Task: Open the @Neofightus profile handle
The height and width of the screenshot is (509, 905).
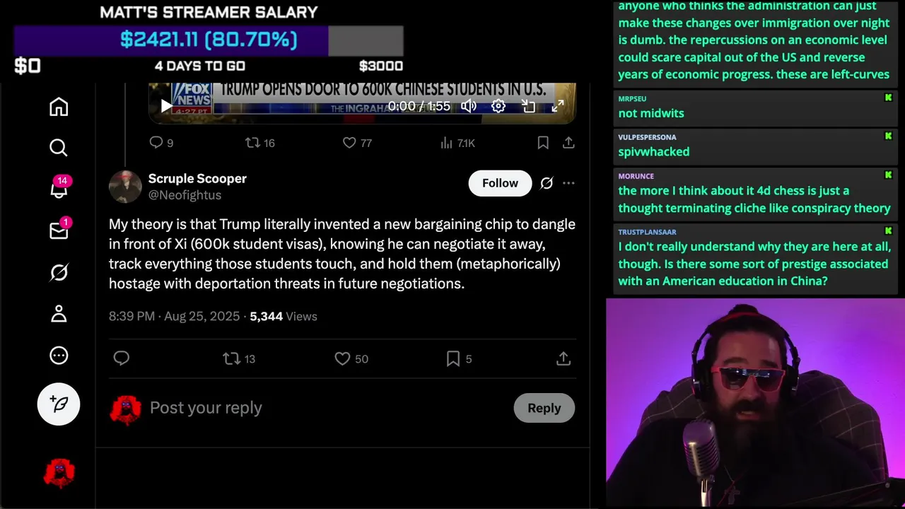Action: coord(185,195)
